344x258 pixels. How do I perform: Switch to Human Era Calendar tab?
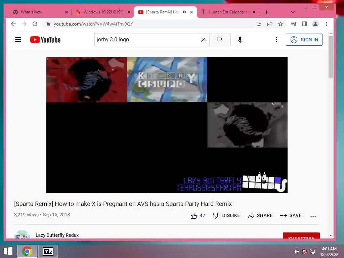(x=229, y=12)
